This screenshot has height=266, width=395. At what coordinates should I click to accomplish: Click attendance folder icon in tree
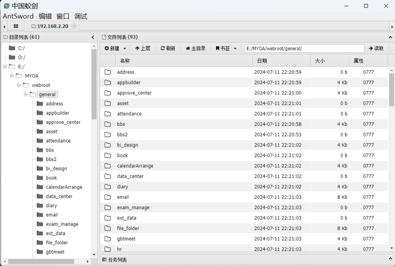point(40,141)
